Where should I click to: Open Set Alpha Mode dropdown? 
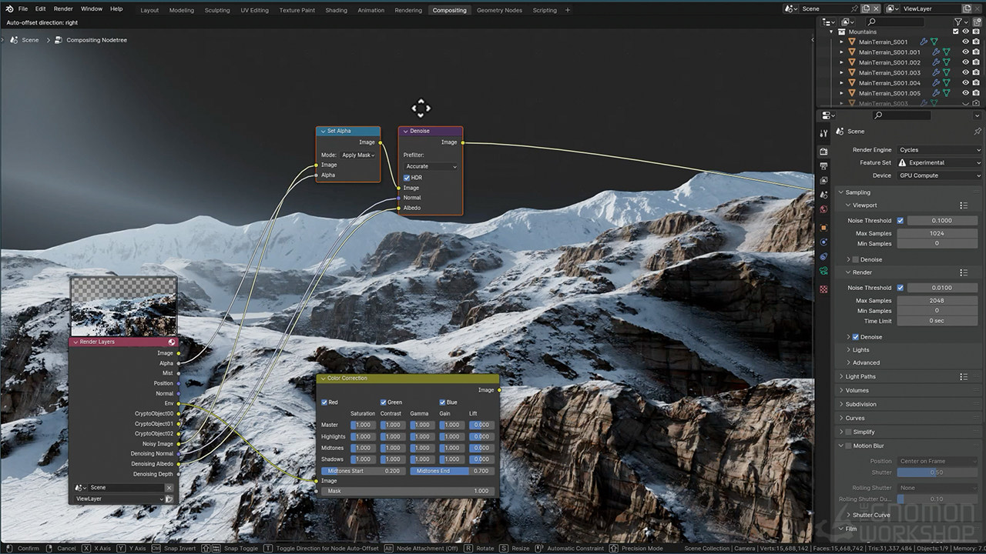(358, 155)
